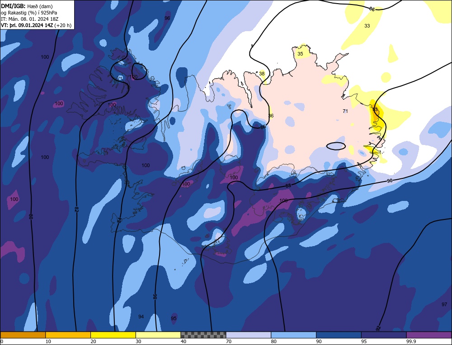The width and height of the screenshot is (452, 345).
Task: Click the humidity value '33' in yellow area
Action: click(367, 26)
